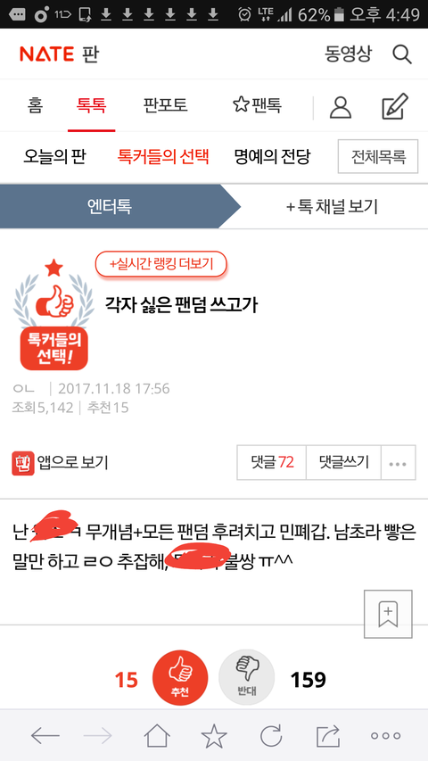Open browser bottom-bar three-dot menu
Screen dimensions: 428x761
386,736
